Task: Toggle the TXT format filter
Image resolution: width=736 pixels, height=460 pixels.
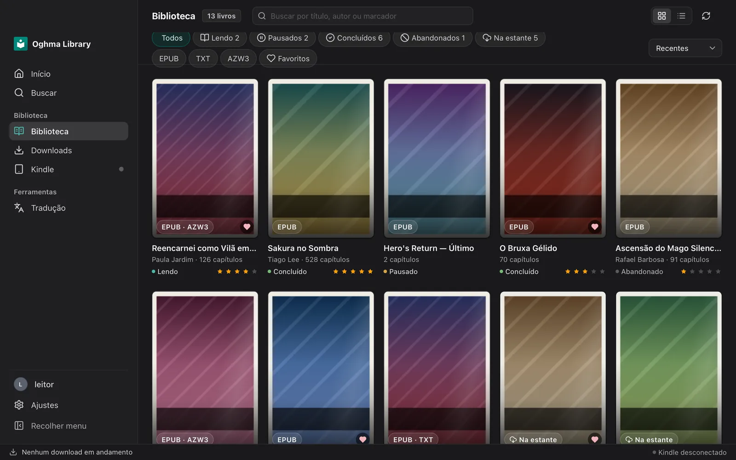Action: tap(203, 59)
